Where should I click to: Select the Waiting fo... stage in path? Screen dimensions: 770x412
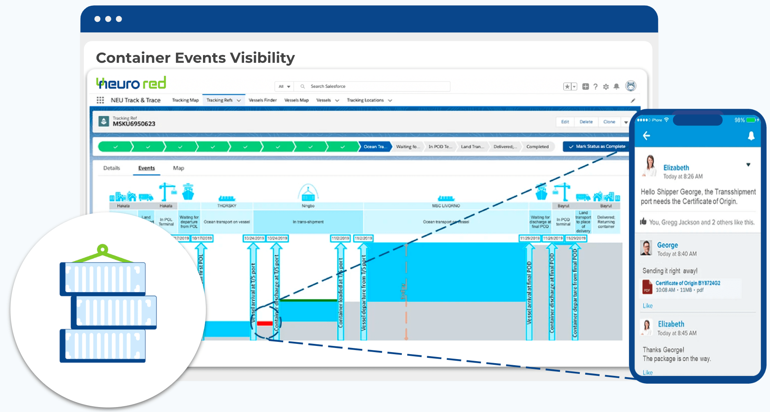[407, 146]
